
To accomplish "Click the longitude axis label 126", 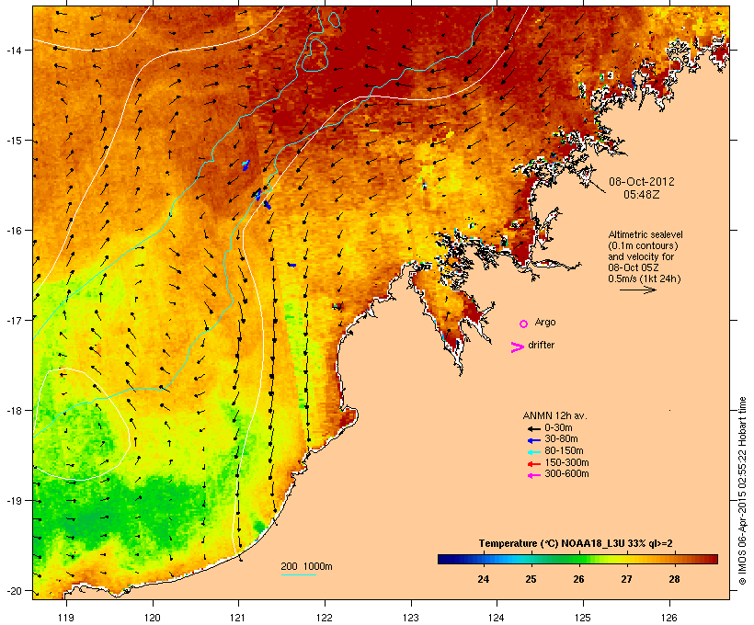I will click(669, 618).
